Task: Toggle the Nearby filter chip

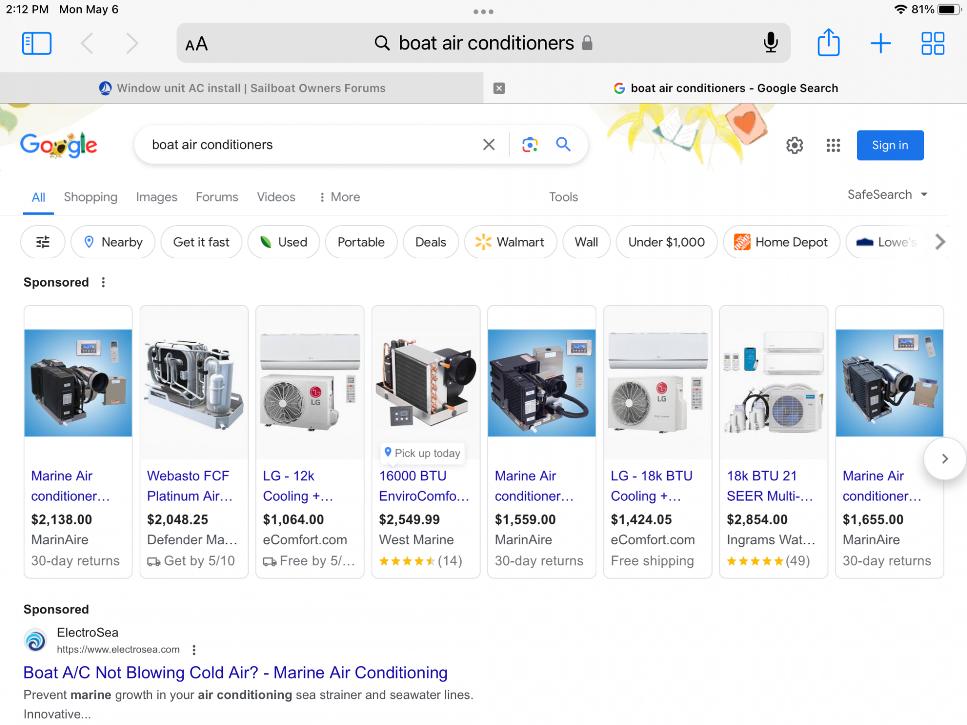Action: [x=113, y=242]
